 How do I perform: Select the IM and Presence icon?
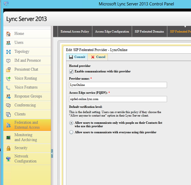8,61
